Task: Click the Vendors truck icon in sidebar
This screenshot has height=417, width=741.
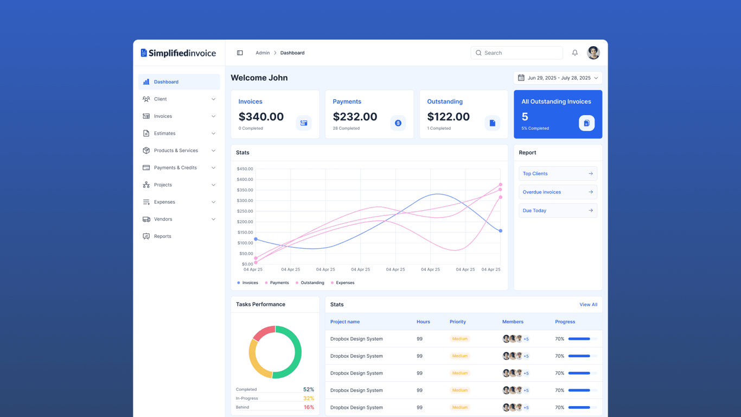Action: pyautogui.click(x=146, y=219)
